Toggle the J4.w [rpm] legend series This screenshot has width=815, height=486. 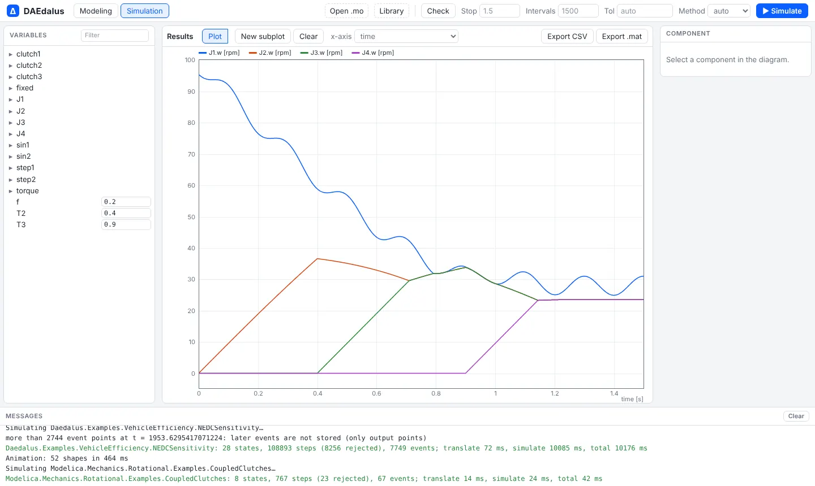pos(374,53)
